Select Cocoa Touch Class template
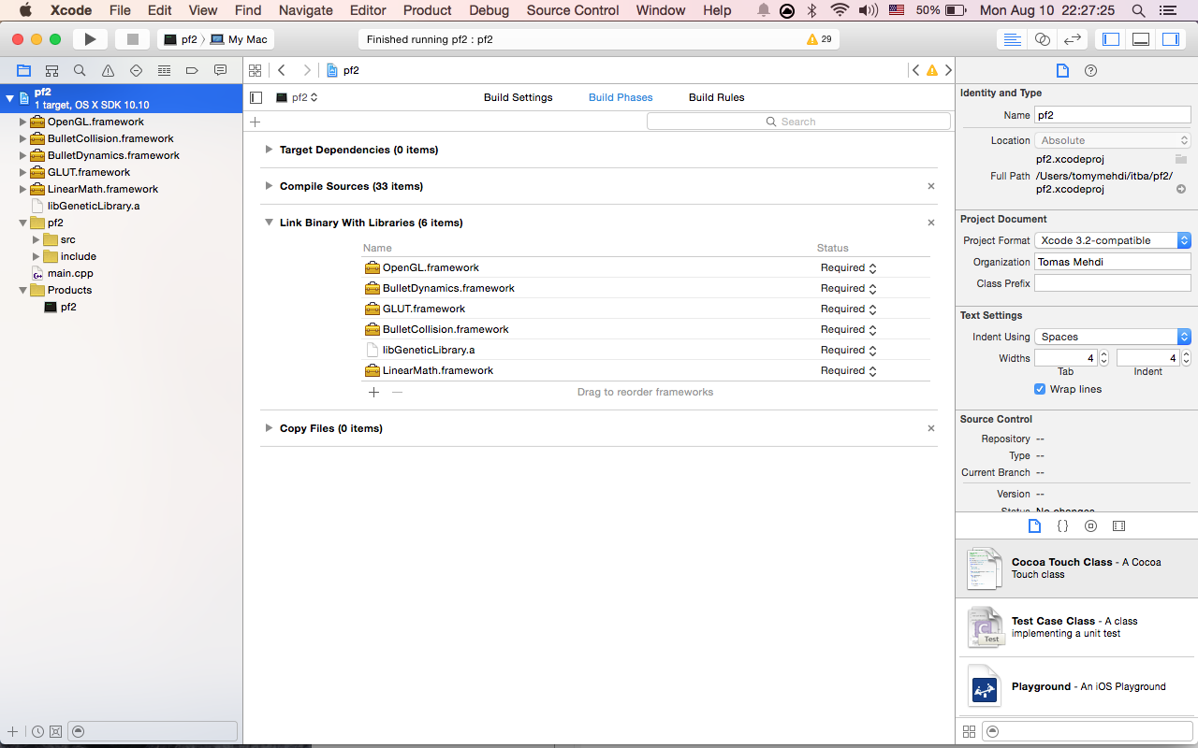The width and height of the screenshot is (1198, 748). (x=1076, y=568)
